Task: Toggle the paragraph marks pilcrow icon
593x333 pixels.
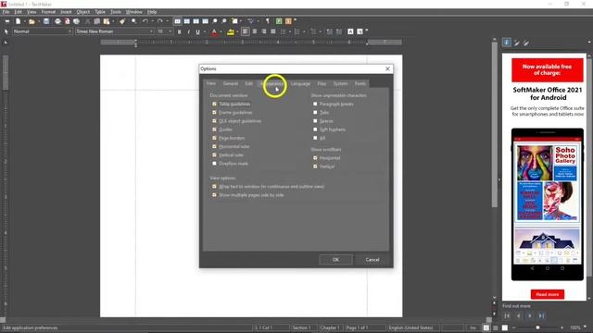Action: click(268, 21)
